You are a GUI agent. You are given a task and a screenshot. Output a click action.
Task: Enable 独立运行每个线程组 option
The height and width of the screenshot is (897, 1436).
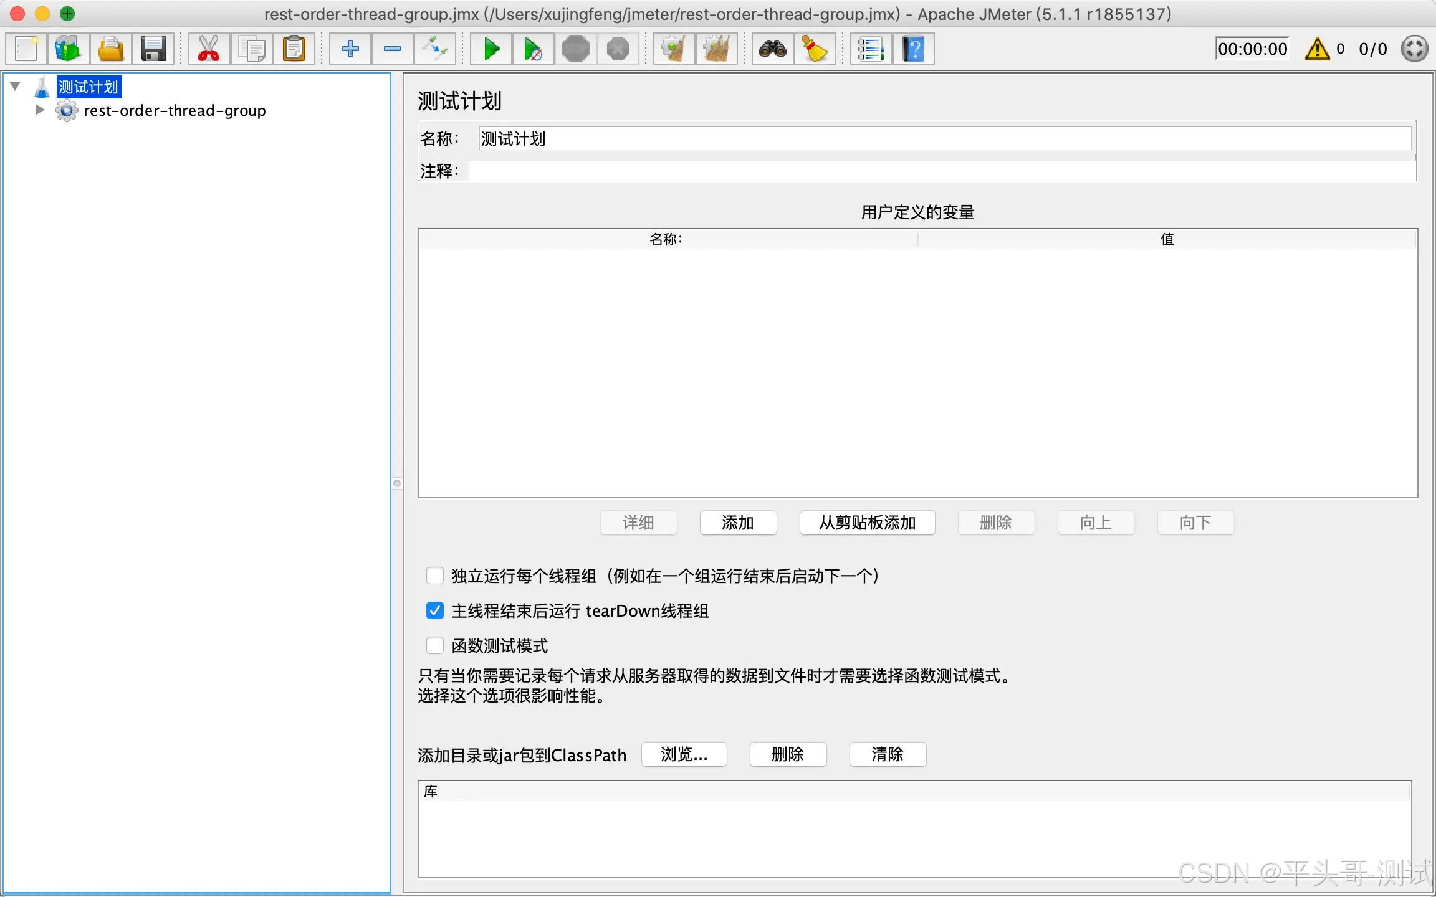point(434,576)
